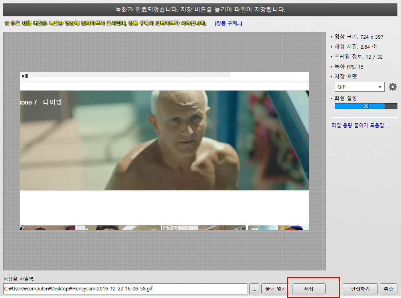Adjust the quality slider set to 80
The width and height of the screenshot is (401, 298).
click(366, 106)
